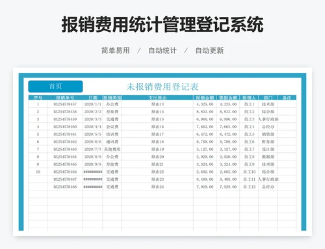
Task: Select date cell 2020/8/8
Action: click(x=93, y=157)
